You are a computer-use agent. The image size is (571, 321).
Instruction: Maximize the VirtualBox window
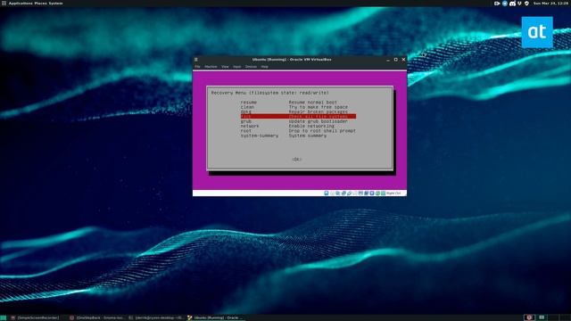click(x=396, y=60)
